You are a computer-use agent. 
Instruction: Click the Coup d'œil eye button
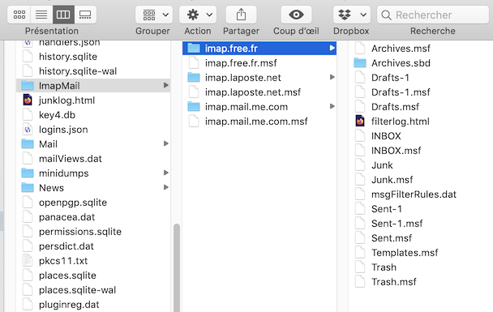[296, 15]
